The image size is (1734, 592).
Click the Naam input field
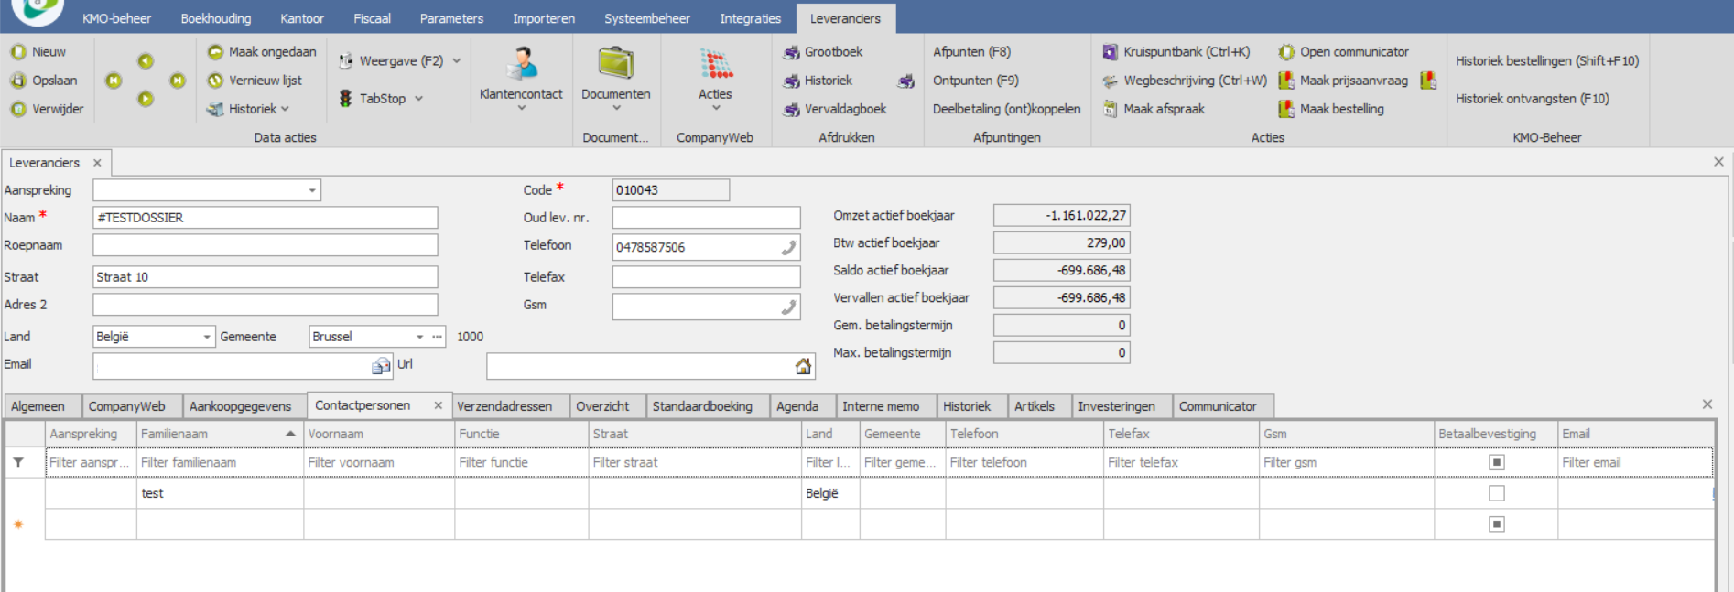pyautogui.click(x=265, y=218)
